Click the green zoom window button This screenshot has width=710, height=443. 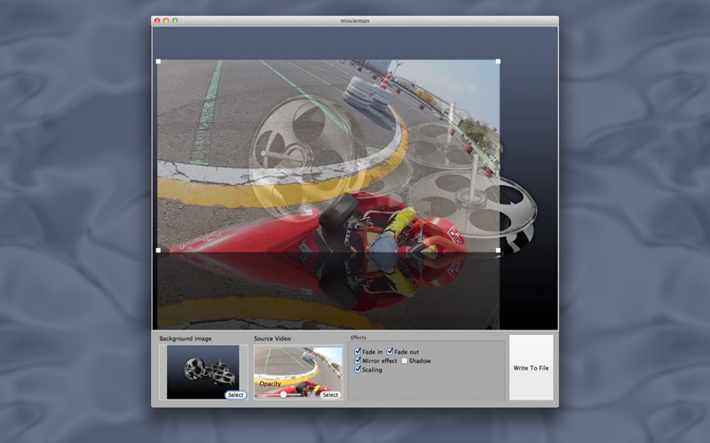click(x=175, y=20)
